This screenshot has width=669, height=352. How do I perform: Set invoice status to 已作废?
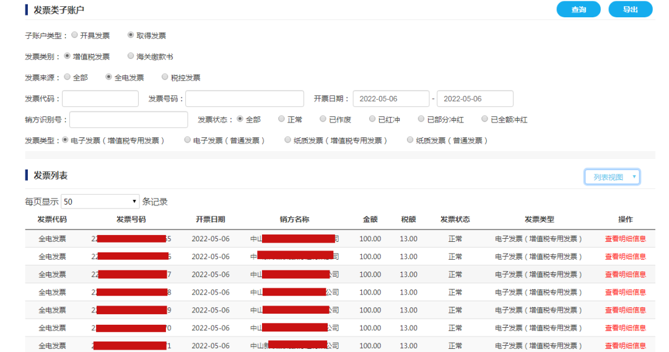pos(323,119)
